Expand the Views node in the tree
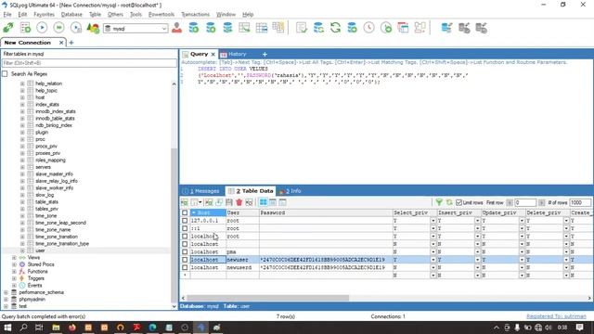The width and height of the screenshot is (594, 334). tap(14, 258)
